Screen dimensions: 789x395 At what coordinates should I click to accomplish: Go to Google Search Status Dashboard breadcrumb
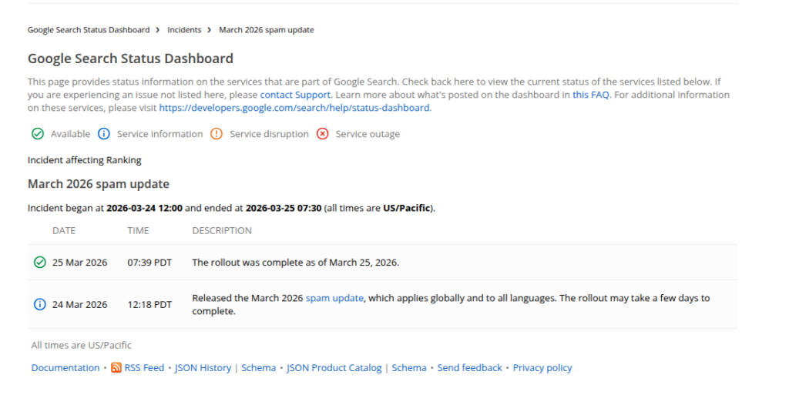tap(89, 30)
